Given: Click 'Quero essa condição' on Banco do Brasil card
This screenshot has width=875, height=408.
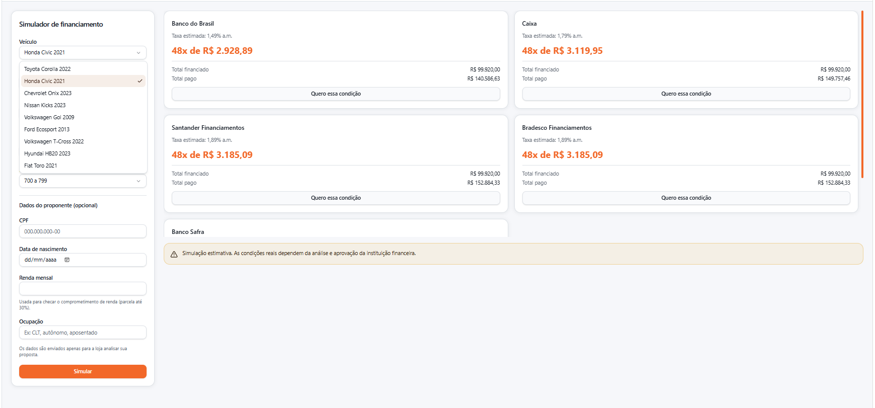Looking at the screenshot, I should [x=335, y=94].
